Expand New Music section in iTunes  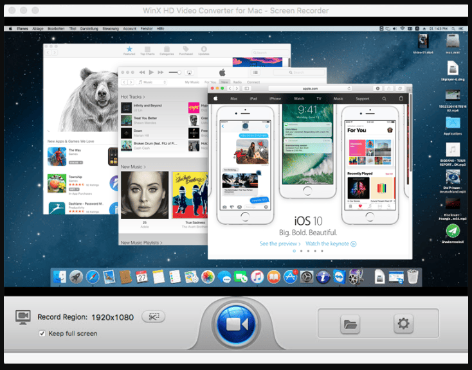(x=133, y=166)
